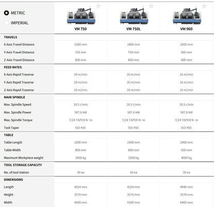Click the Length row label under Dimensions

[x=9, y=187]
